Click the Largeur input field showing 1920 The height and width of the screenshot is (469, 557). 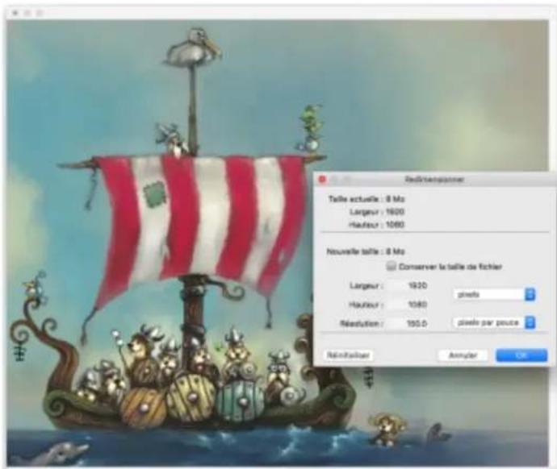[x=407, y=285]
